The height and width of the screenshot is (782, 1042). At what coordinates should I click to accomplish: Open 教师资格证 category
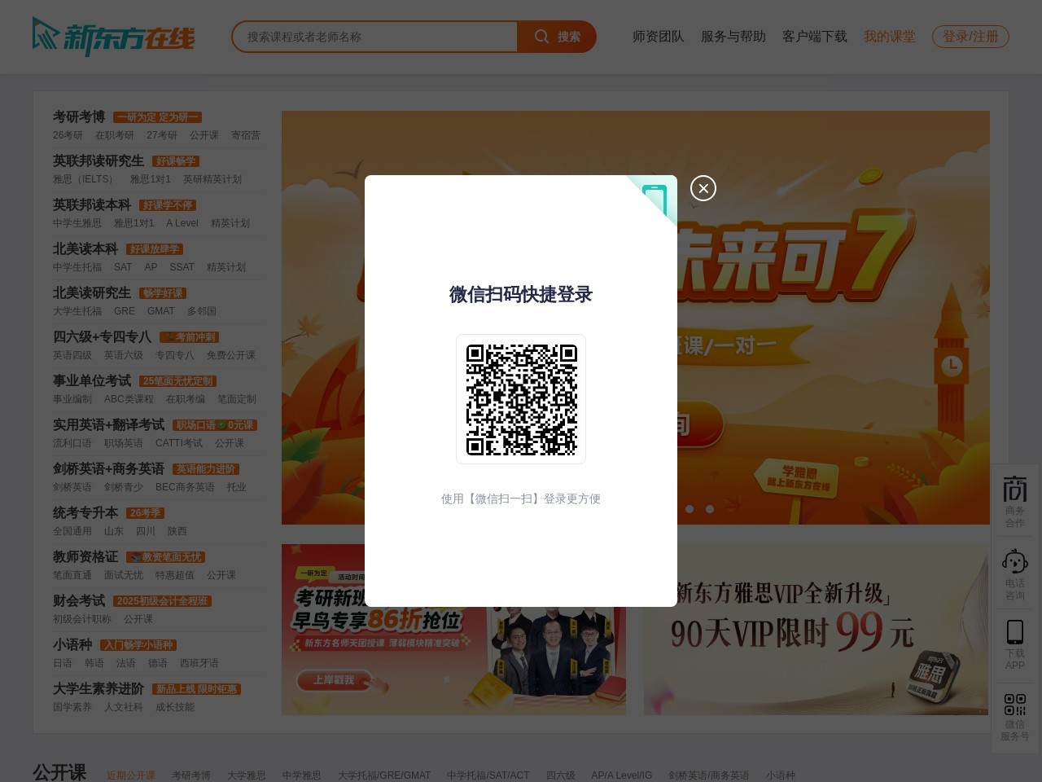(x=85, y=556)
